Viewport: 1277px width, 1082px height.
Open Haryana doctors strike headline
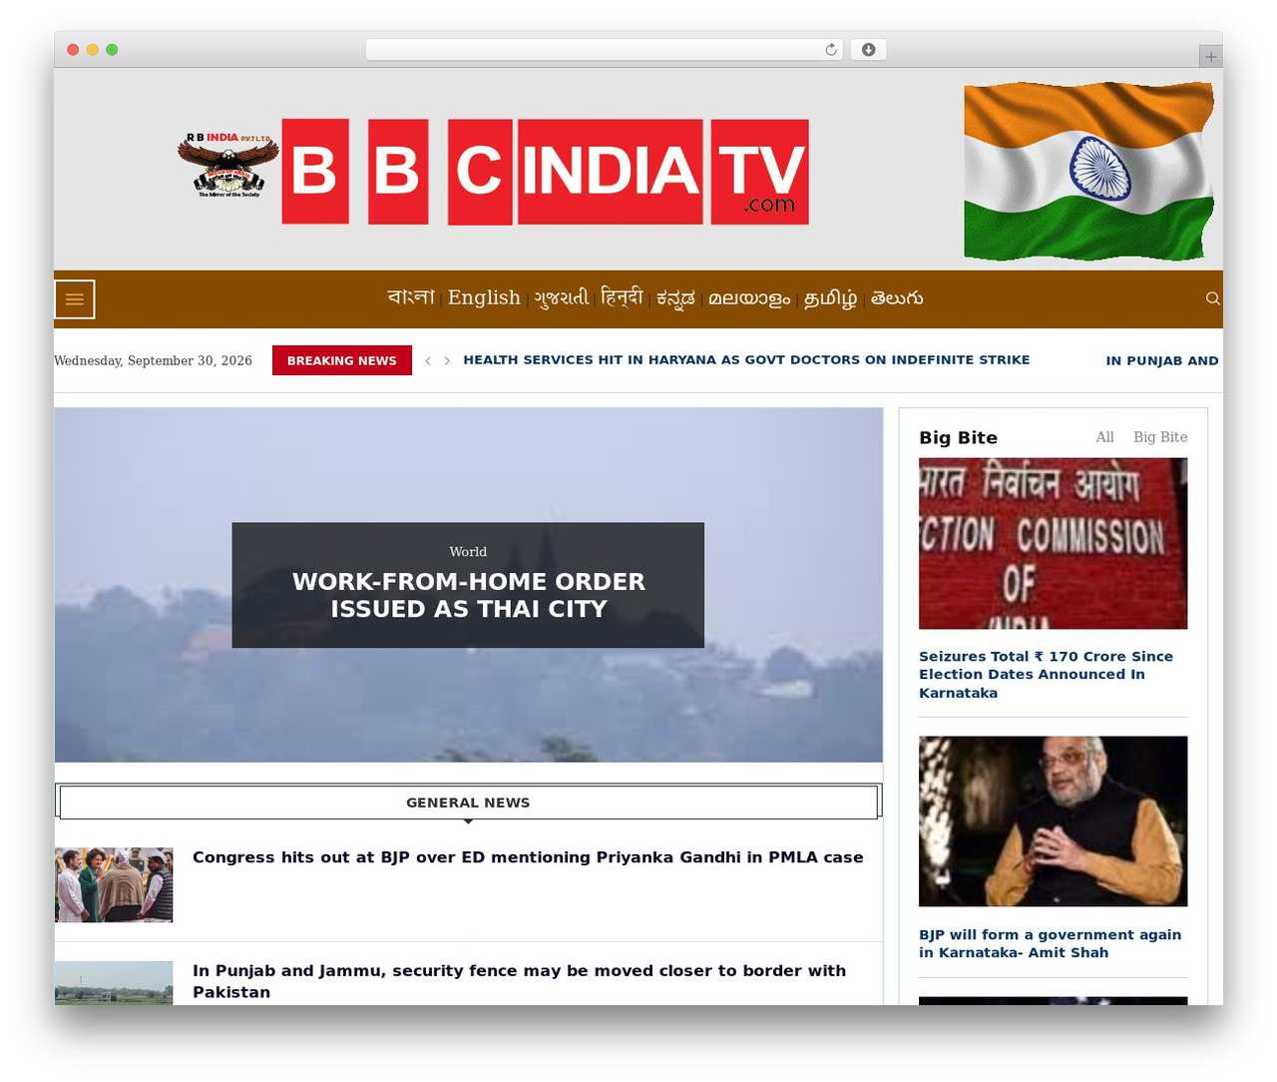tap(746, 360)
